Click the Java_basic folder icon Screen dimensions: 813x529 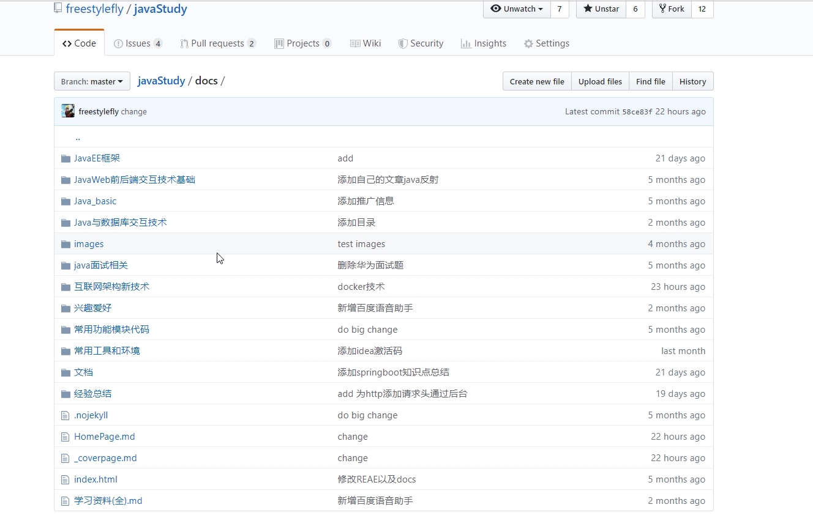[x=66, y=201]
